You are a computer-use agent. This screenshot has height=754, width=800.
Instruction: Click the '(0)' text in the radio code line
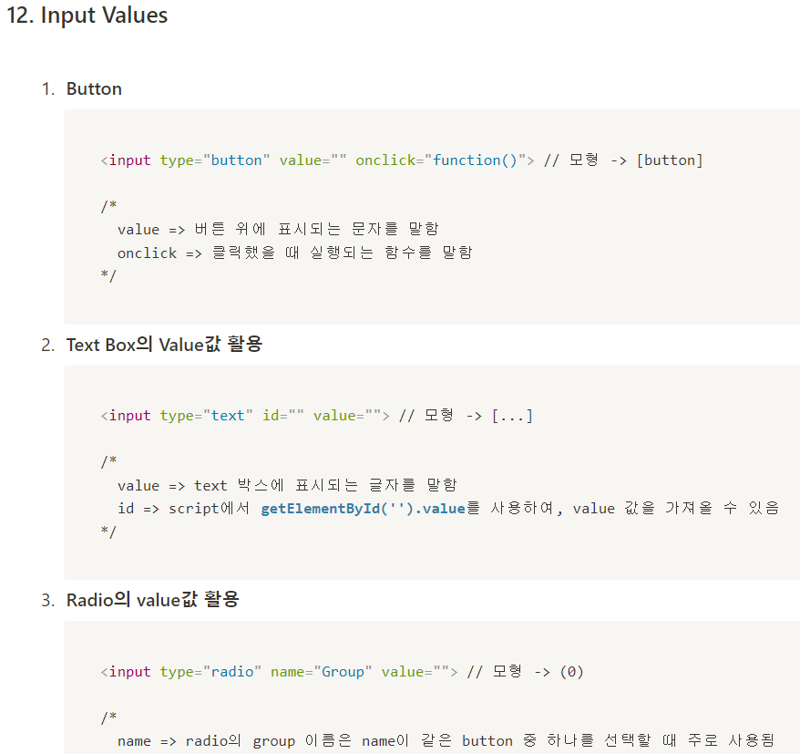(x=571, y=671)
